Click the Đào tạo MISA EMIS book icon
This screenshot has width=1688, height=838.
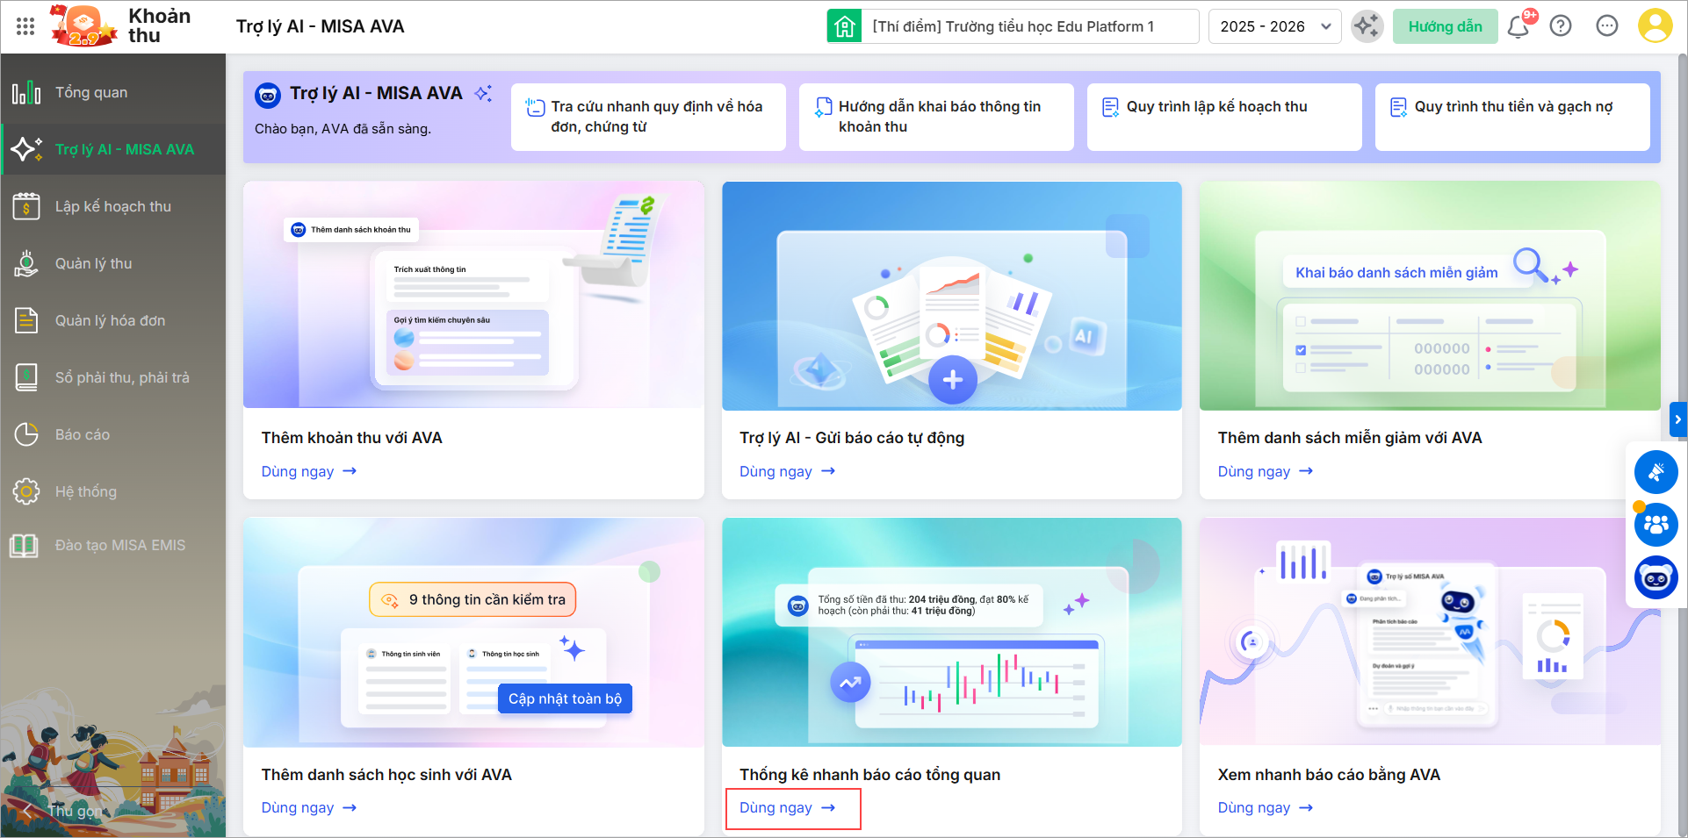point(24,545)
